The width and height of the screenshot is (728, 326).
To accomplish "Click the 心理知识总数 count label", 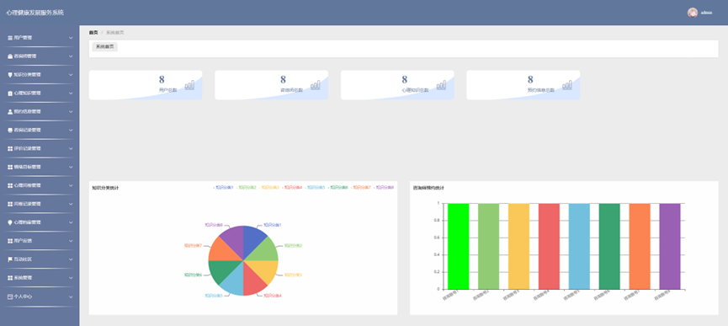I will [x=416, y=90].
